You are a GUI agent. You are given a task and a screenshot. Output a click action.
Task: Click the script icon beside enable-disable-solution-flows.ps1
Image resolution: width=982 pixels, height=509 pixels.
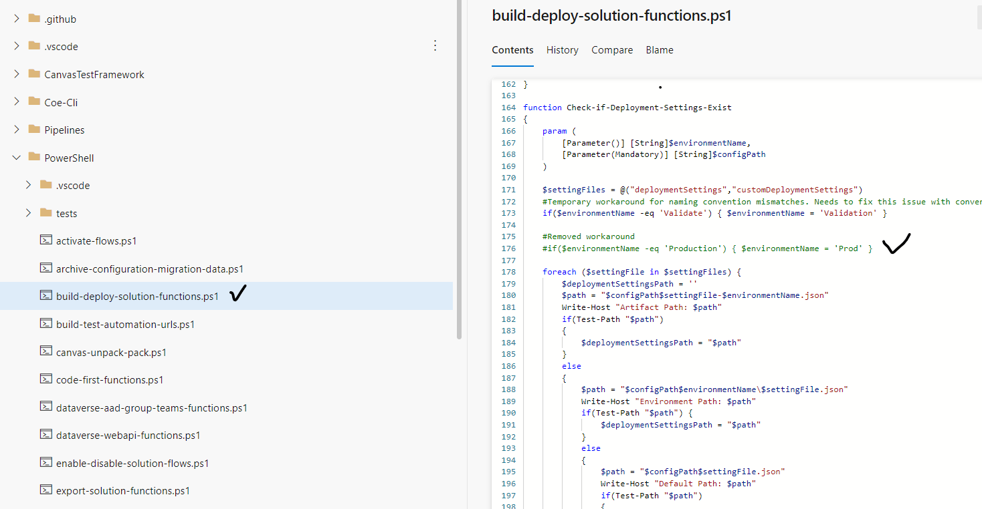[46, 463]
